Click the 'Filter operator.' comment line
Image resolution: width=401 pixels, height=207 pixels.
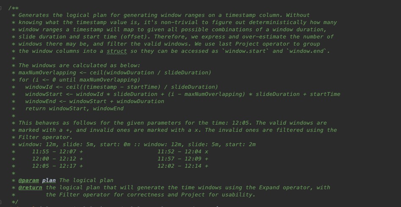click(46, 137)
